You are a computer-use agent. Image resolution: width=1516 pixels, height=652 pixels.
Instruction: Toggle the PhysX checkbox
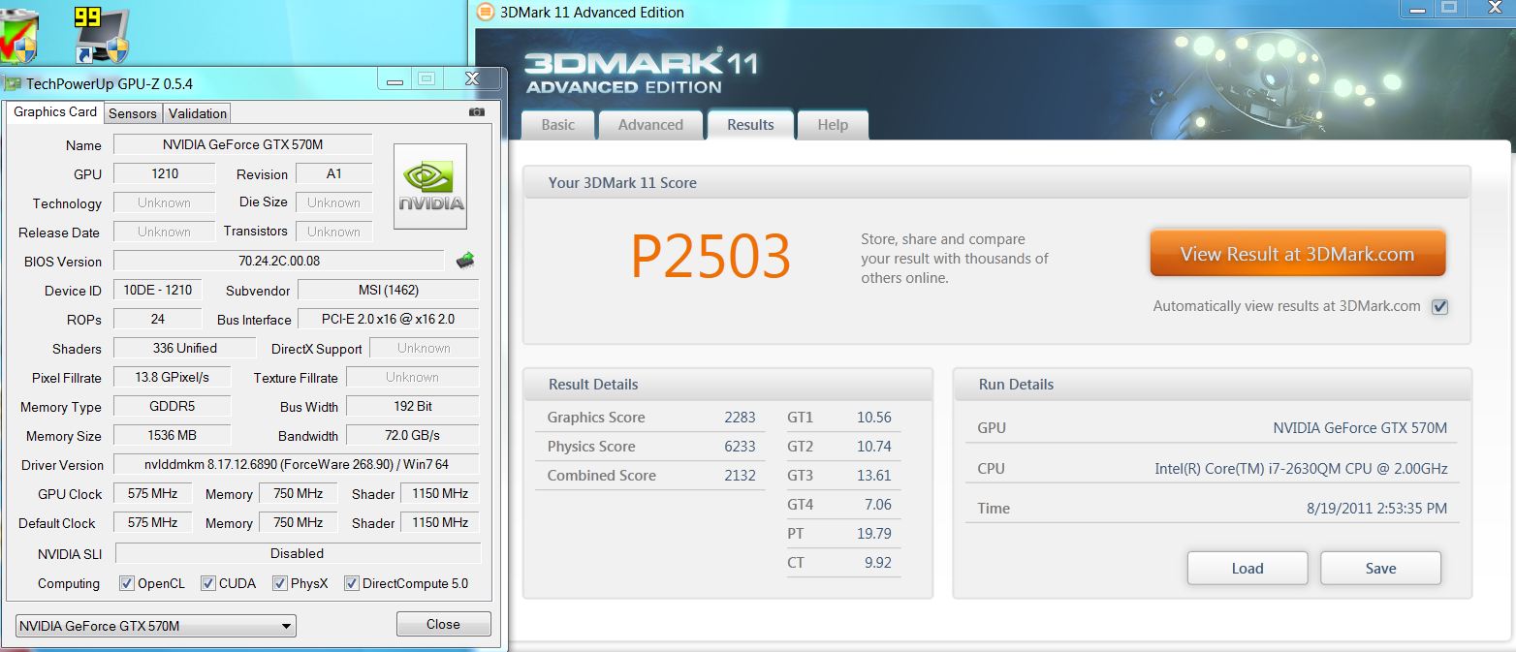pos(279,583)
